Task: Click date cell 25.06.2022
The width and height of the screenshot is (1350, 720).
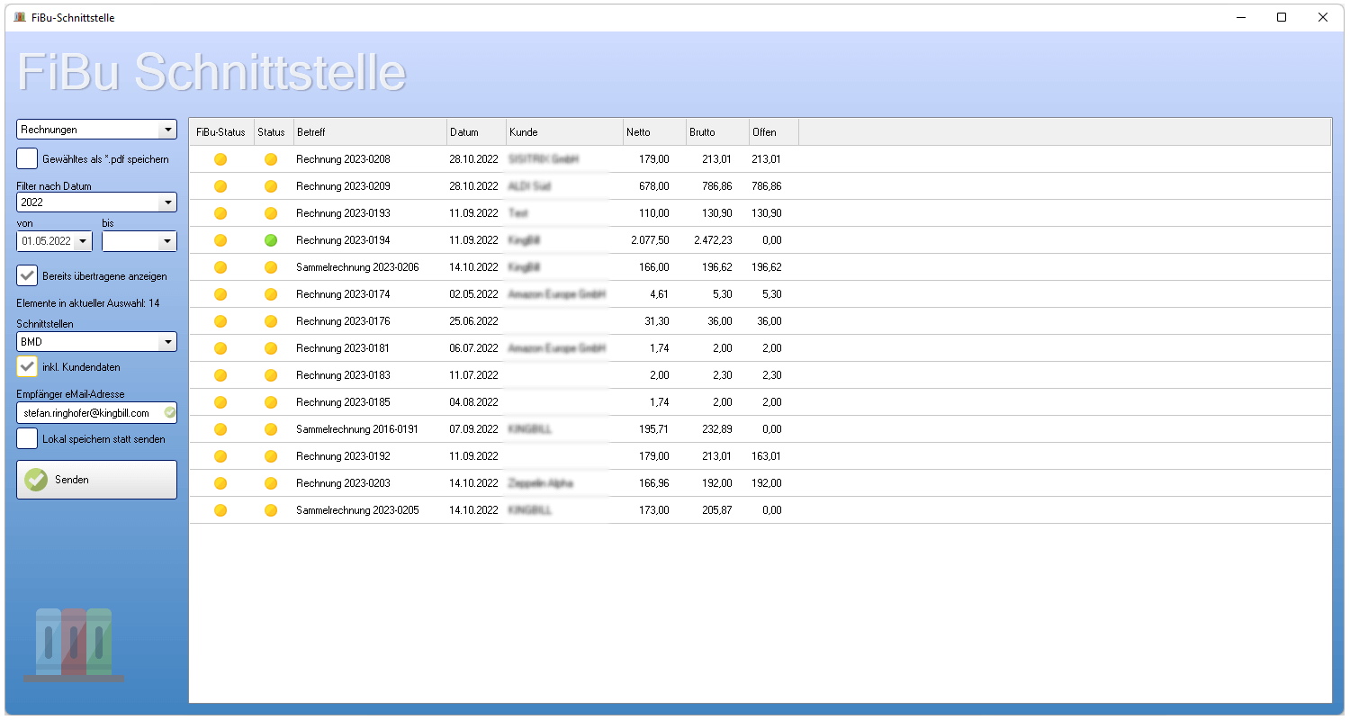Action: point(473,321)
